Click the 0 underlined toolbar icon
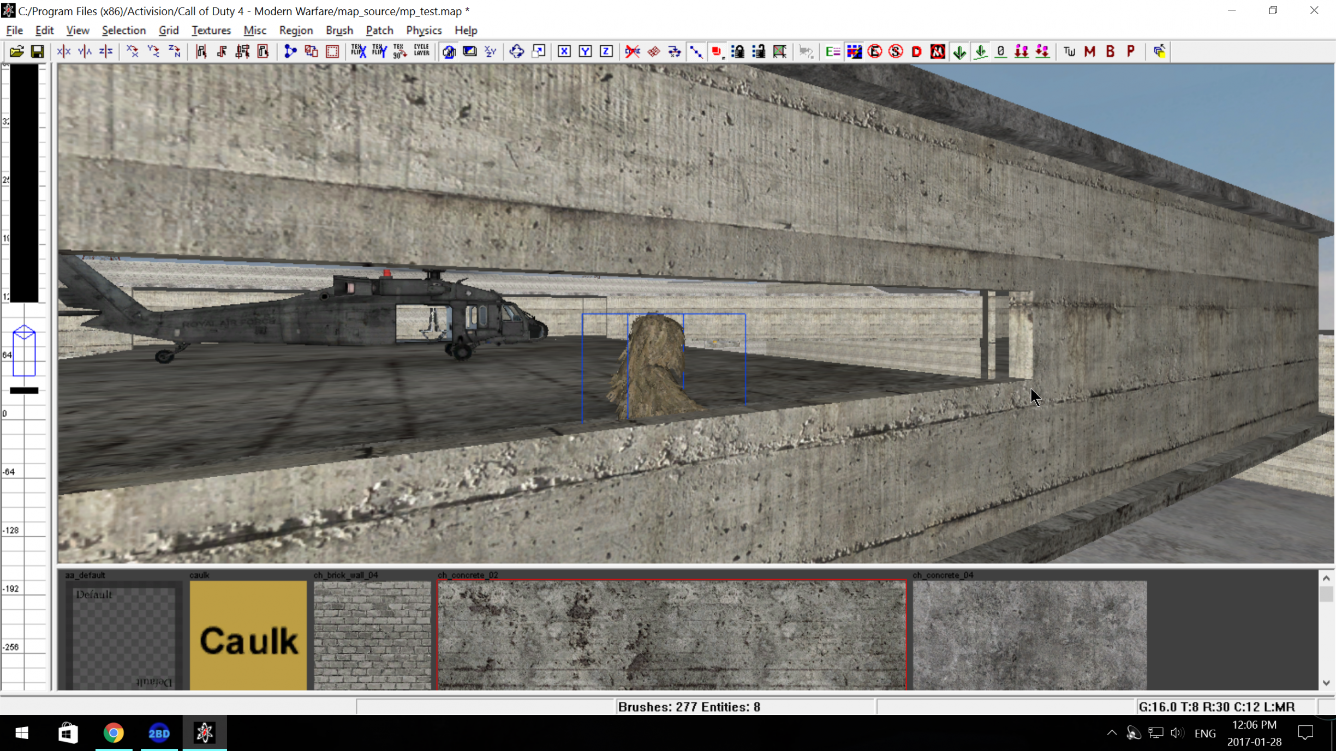This screenshot has height=751, width=1336. pyautogui.click(x=1001, y=51)
